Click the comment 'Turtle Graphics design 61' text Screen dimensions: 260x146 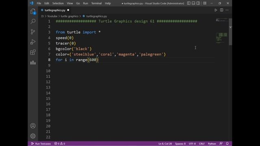coord(126,21)
